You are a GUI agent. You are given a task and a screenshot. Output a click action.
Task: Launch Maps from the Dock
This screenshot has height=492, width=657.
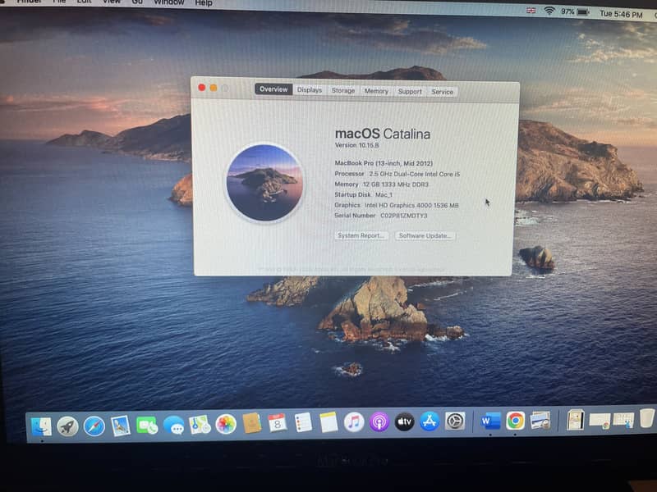(200, 425)
